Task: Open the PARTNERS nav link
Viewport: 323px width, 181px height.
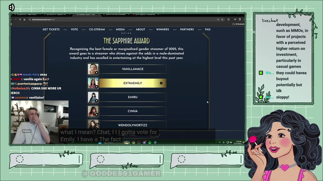Action: (x=187, y=29)
